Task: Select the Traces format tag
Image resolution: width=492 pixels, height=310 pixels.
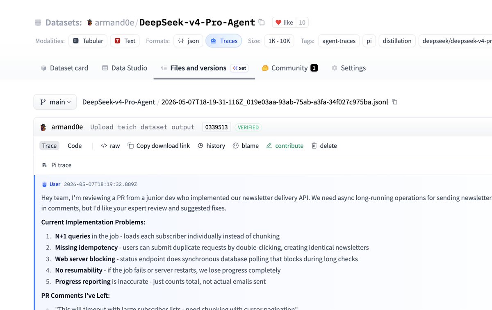Action: (224, 41)
